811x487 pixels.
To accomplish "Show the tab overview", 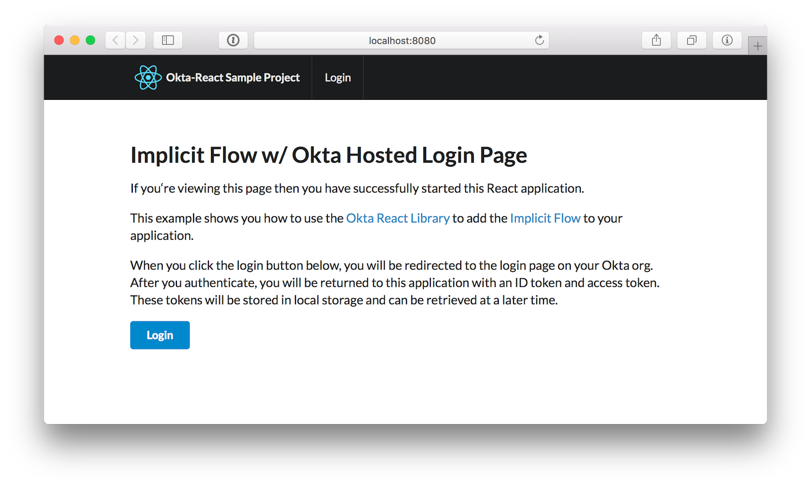I will point(691,40).
